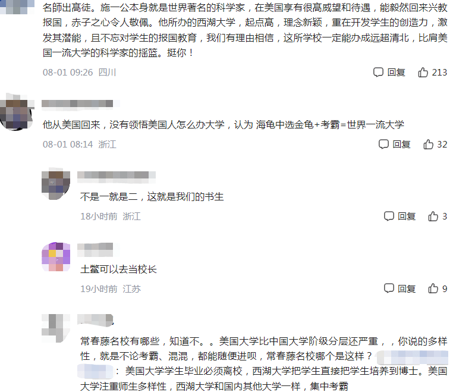The image size is (475, 392).
Task: Open avatar of commenter from Zhejiang 08-01 08:14
Action: point(17,113)
